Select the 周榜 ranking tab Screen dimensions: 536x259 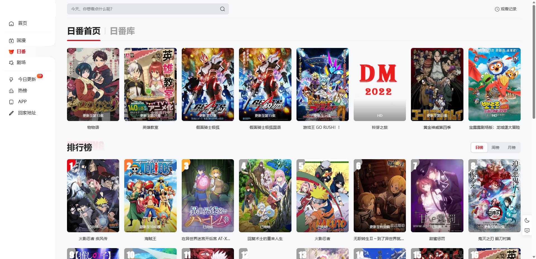pyautogui.click(x=496, y=147)
